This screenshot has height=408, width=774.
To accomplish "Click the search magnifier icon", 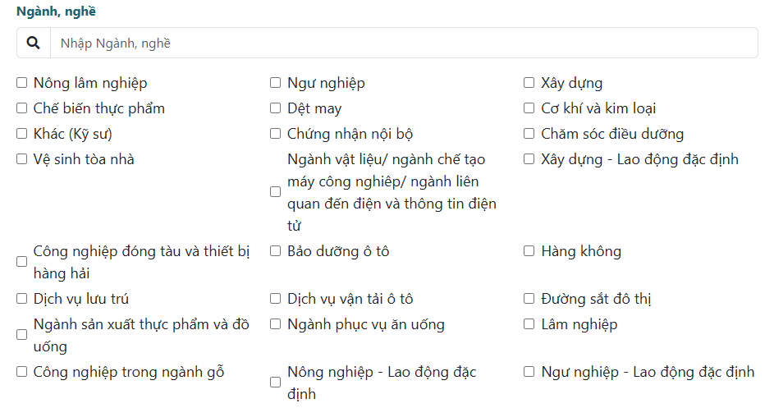I will click(33, 43).
